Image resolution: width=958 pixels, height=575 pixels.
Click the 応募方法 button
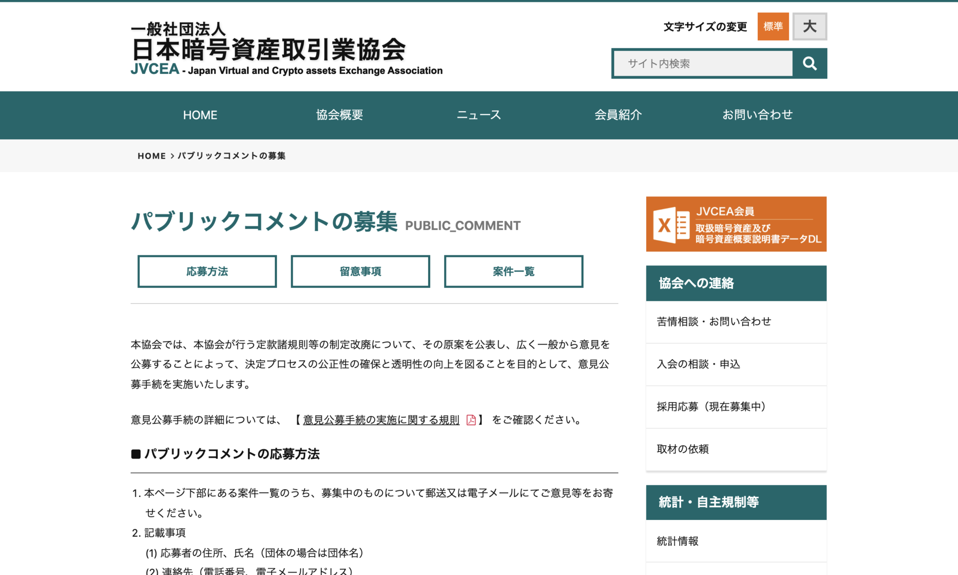[207, 271]
